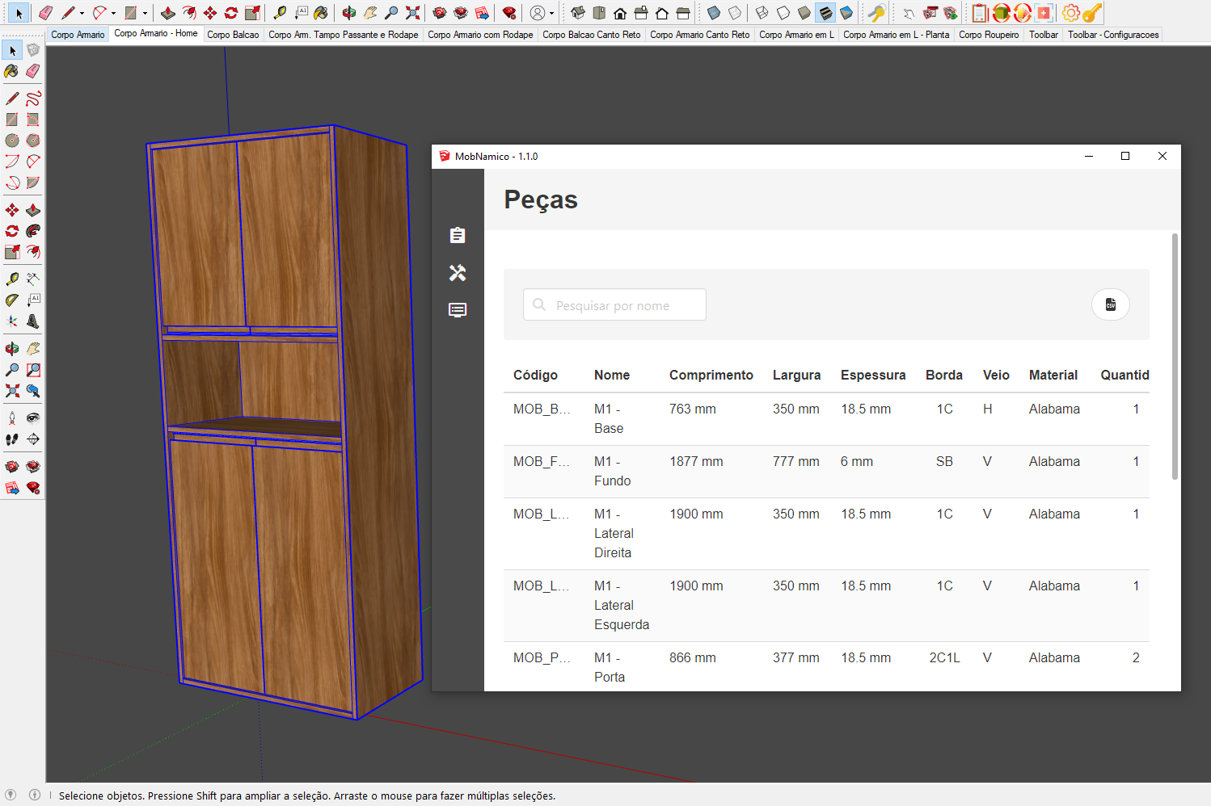Viewport: 1211px width, 806px height.
Task: Select the Dimensions tool in the left toolbar
Action: coord(33,279)
